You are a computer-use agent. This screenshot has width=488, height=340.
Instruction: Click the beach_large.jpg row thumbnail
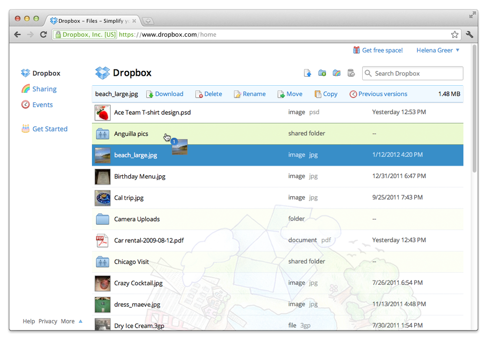(x=102, y=155)
